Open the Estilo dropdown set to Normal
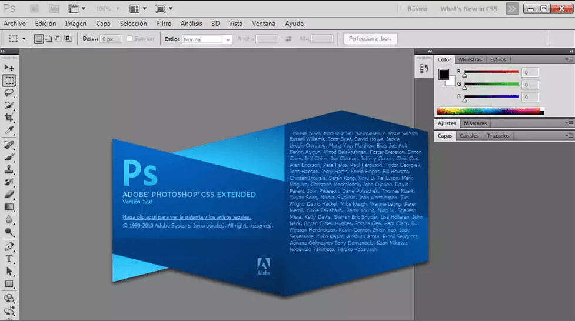The image size is (575, 321). coord(207,39)
